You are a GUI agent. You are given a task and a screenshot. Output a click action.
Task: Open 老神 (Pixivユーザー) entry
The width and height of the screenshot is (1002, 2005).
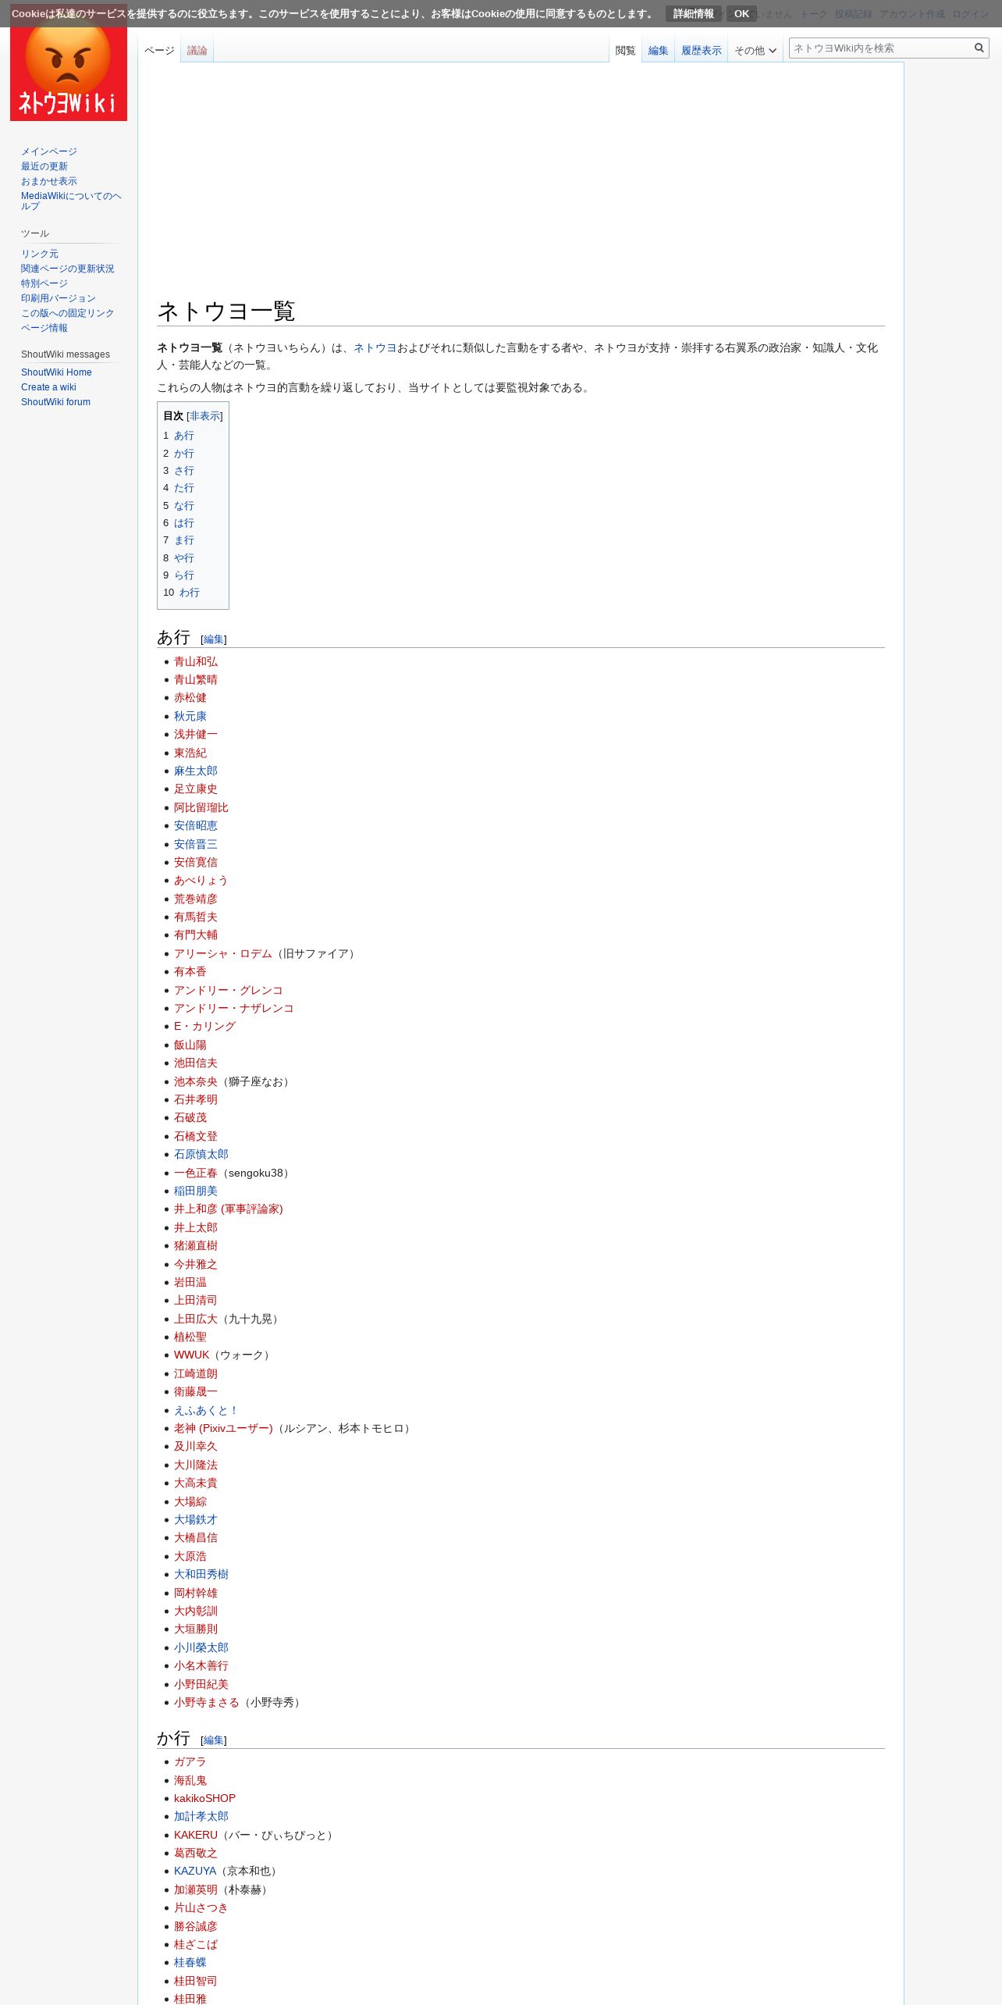(x=223, y=1428)
